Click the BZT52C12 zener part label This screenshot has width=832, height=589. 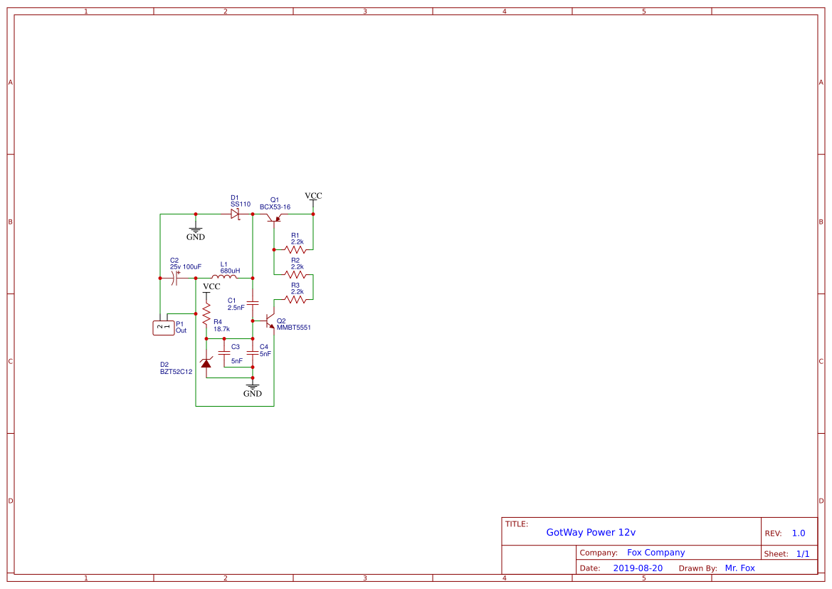pyautogui.click(x=177, y=372)
